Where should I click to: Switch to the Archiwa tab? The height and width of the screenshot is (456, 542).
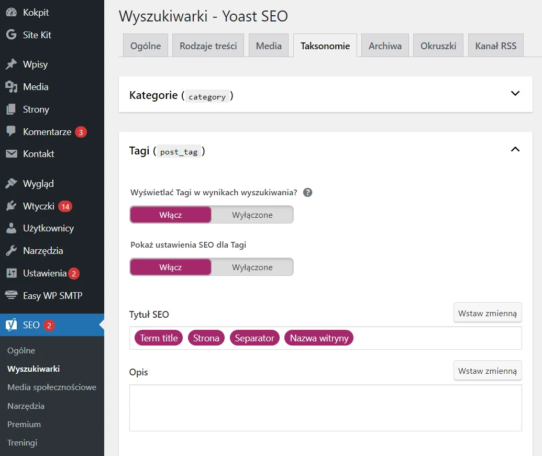385,45
